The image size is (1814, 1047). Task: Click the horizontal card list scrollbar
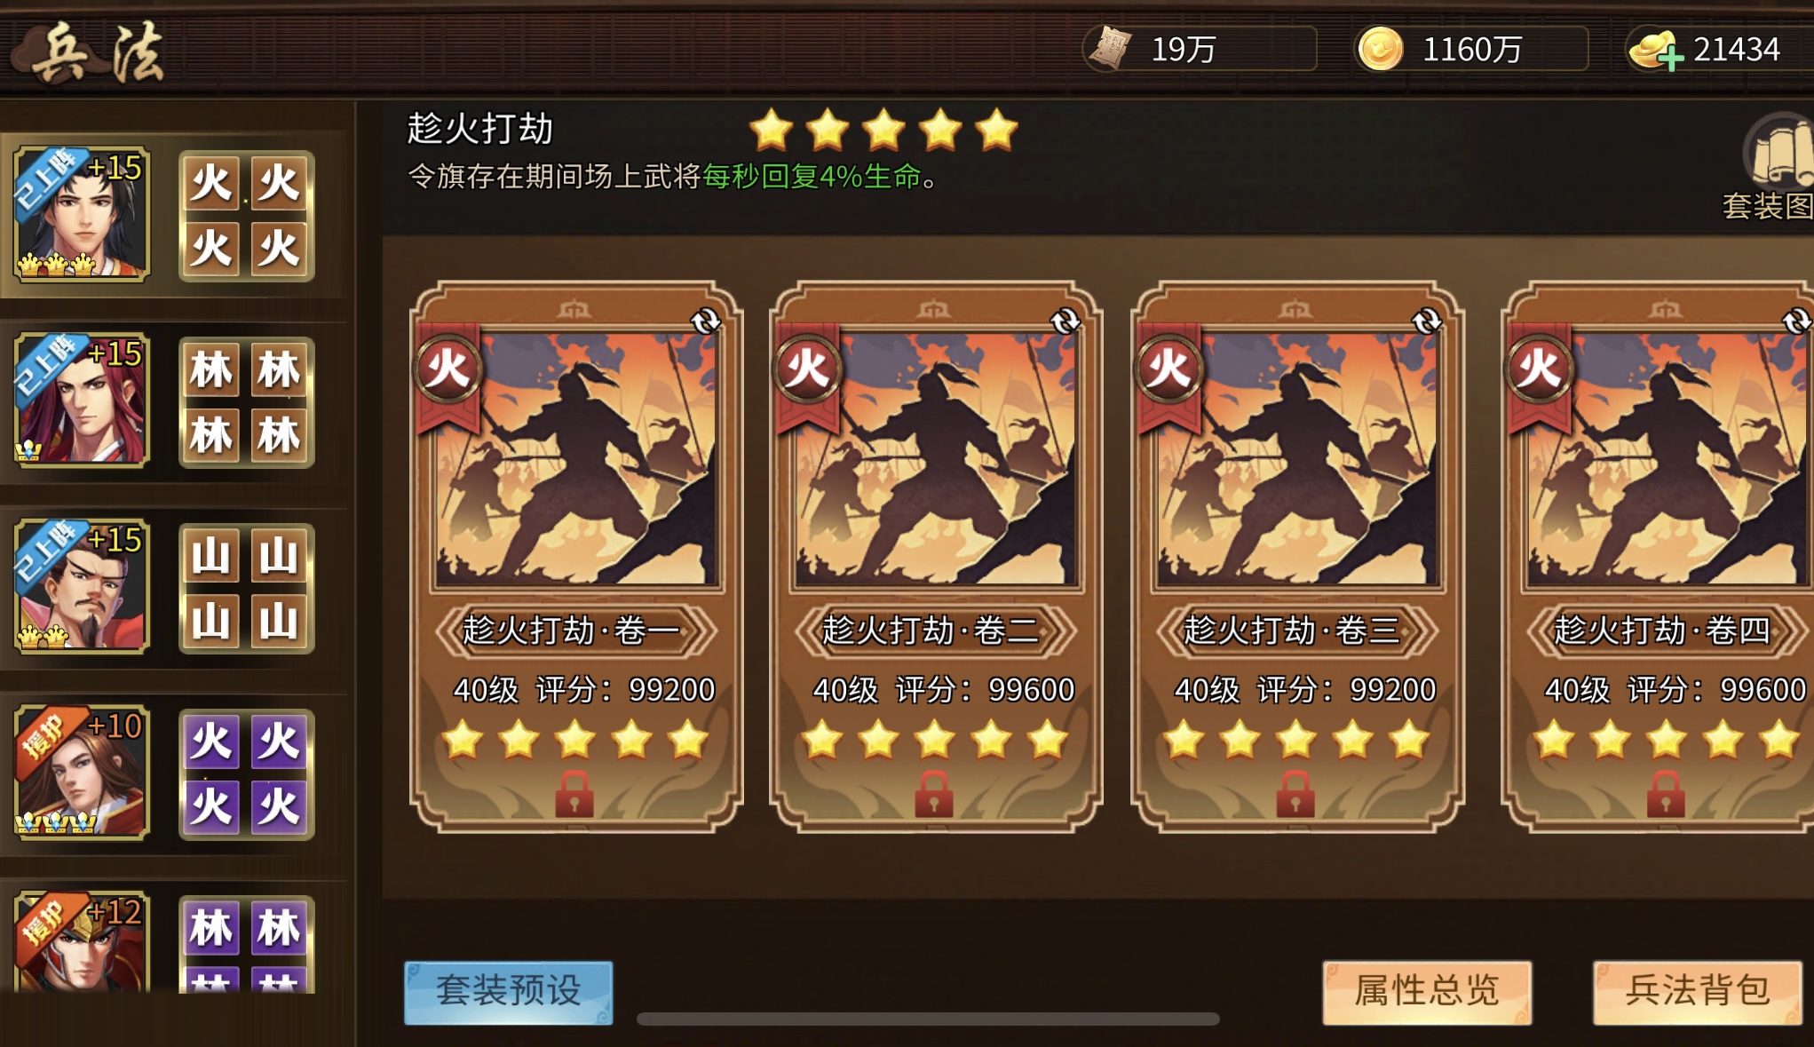tap(928, 1019)
